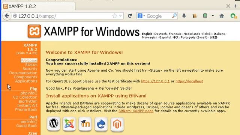Select the English language link
This screenshot has height=135, width=240.
click(x=147, y=34)
